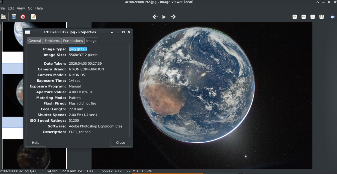Go to the next image arrow

point(173,17)
